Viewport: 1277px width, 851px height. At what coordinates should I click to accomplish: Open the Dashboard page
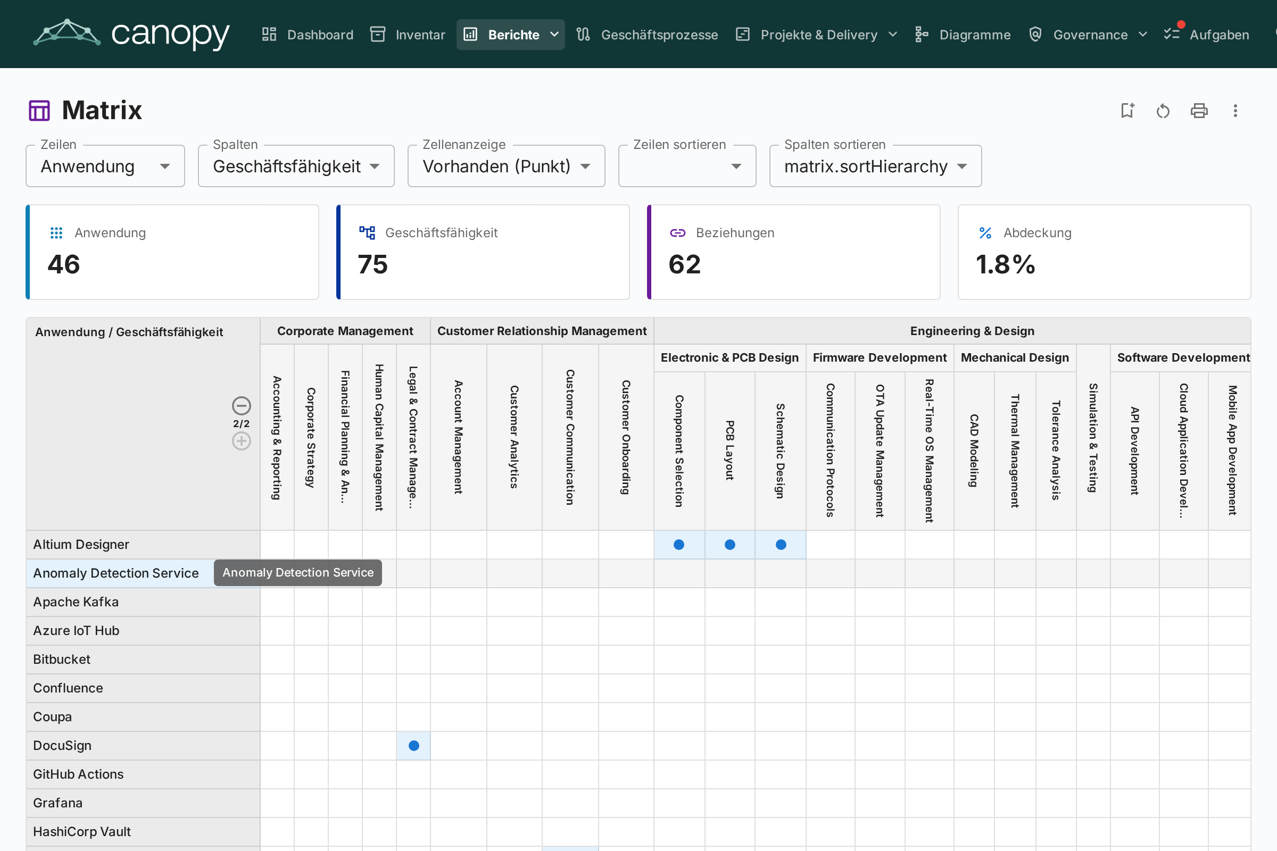(x=308, y=35)
